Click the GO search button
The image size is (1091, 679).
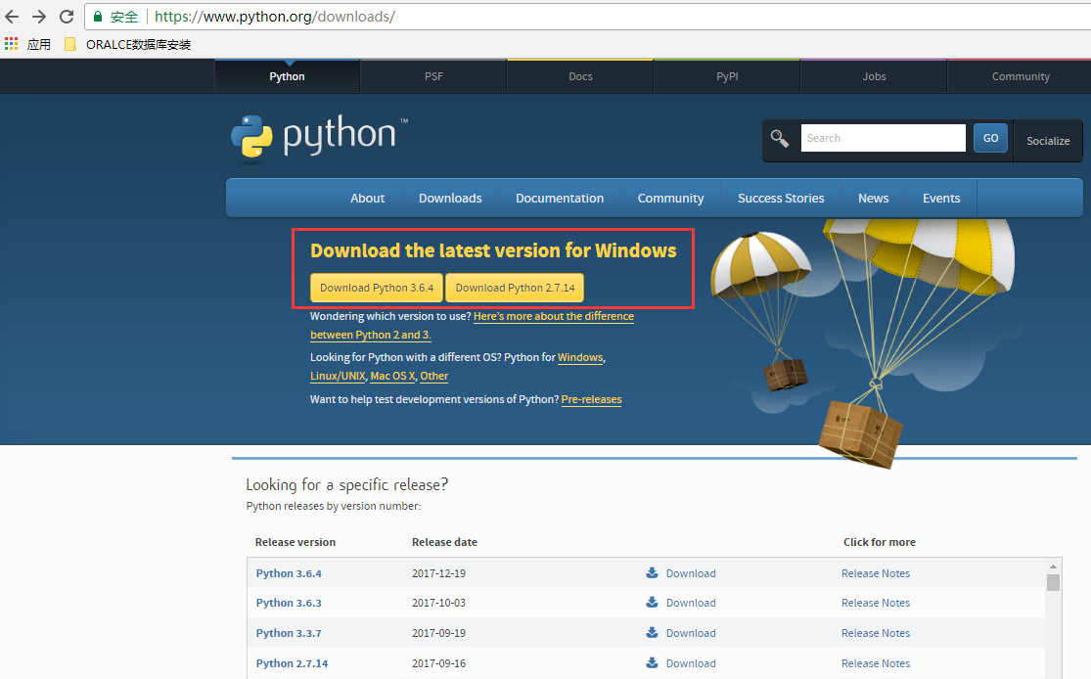point(991,138)
